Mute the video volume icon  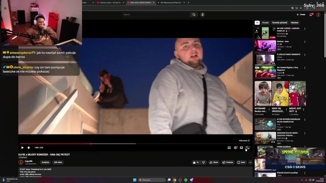click(x=29, y=148)
